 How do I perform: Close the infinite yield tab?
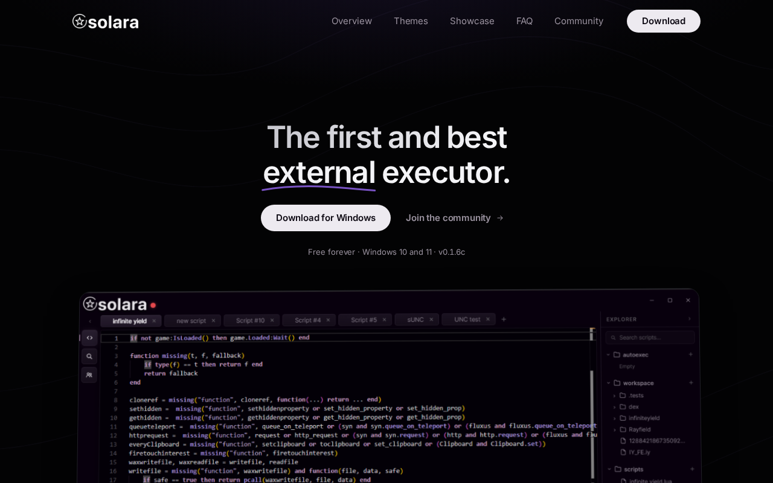[154, 321]
